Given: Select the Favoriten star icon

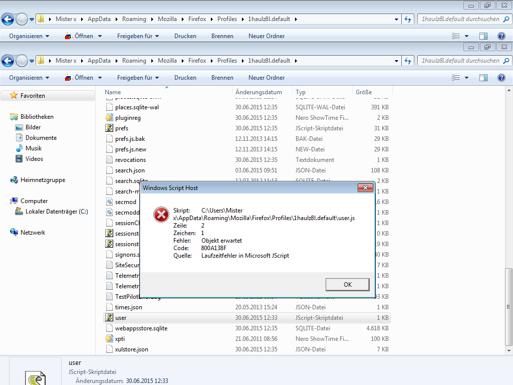Looking at the screenshot, I should tap(14, 95).
